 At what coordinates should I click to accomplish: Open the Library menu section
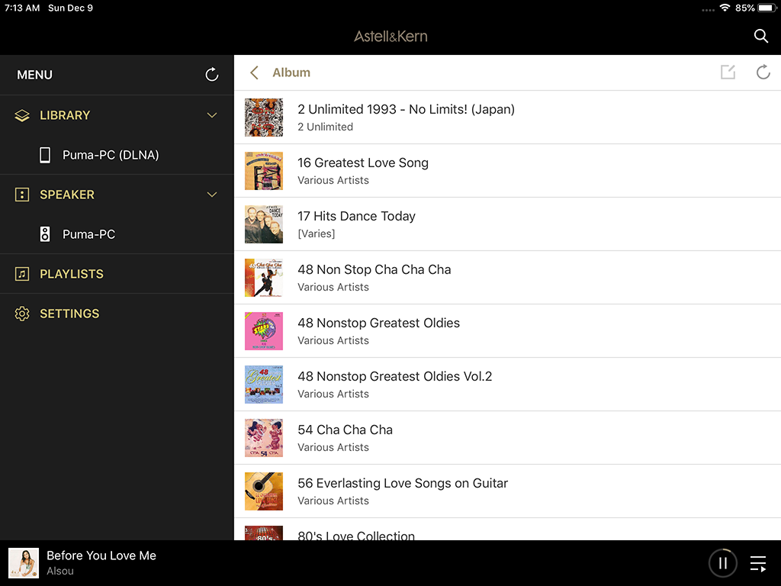[117, 115]
